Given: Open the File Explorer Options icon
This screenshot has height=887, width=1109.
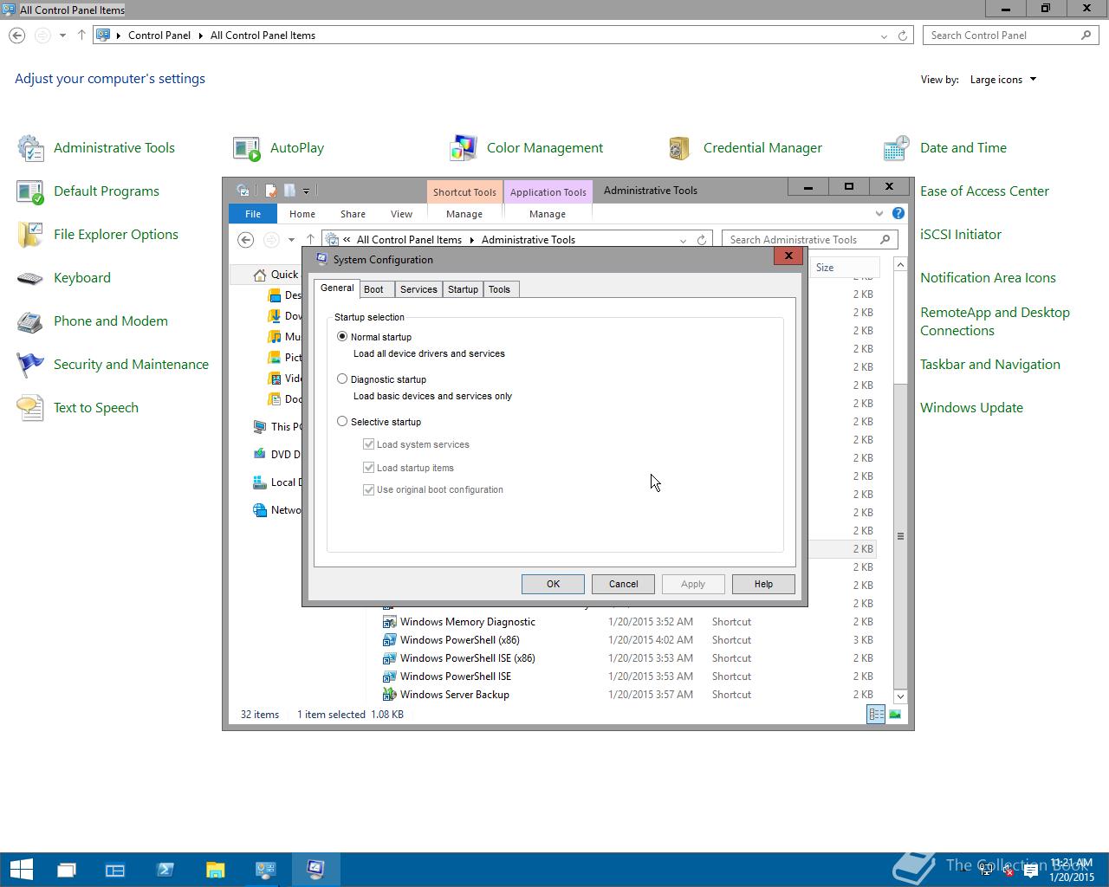Looking at the screenshot, I should (x=30, y=235).
